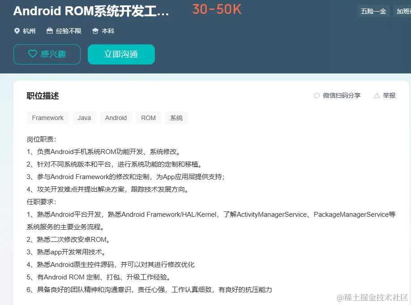Click the 杭州 location text

pos(29,31)
